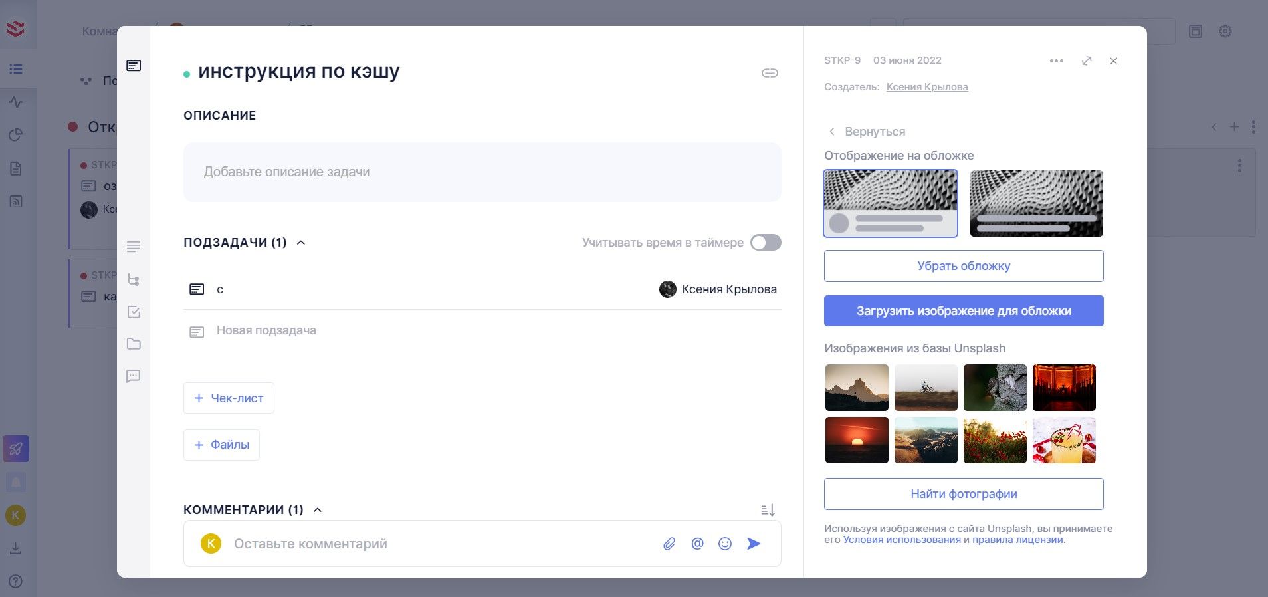The image size is (1268, 597).
Task: Open the task list view in left sidebar
Action: [x=16, y=69]
